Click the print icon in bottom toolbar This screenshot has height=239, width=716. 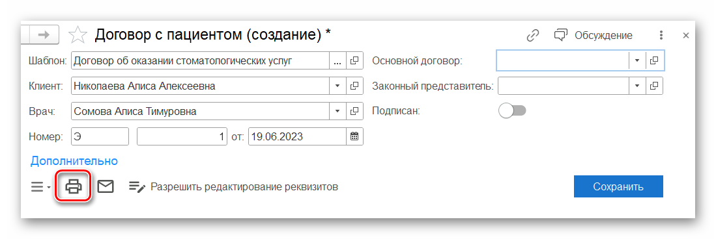[x=74, y=186]
